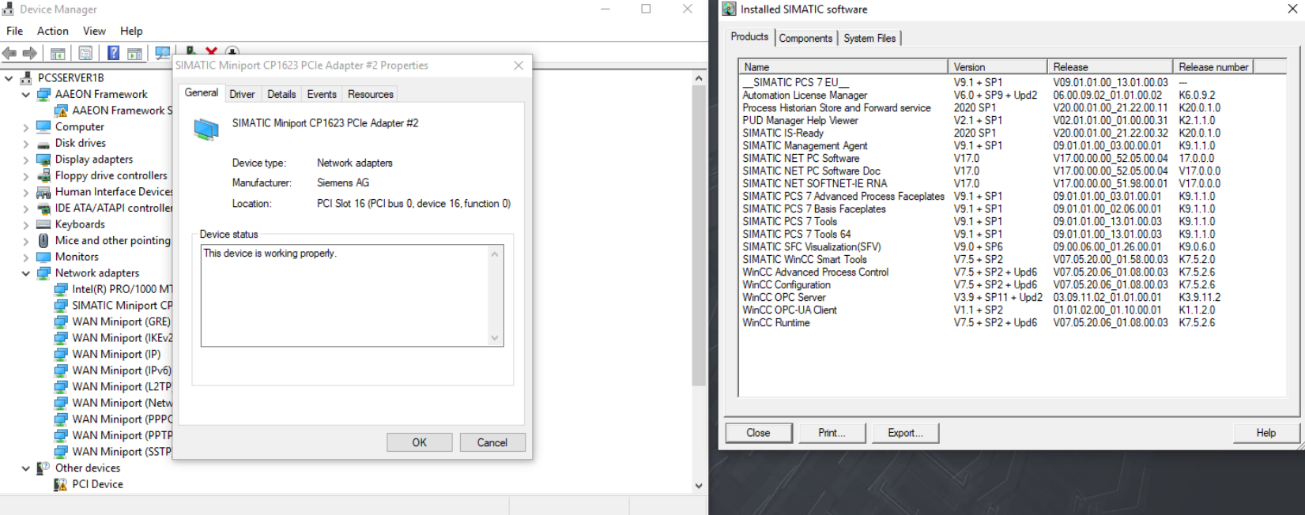
Task: Open the File menu in Device Manager
Action: click(14, 31)
